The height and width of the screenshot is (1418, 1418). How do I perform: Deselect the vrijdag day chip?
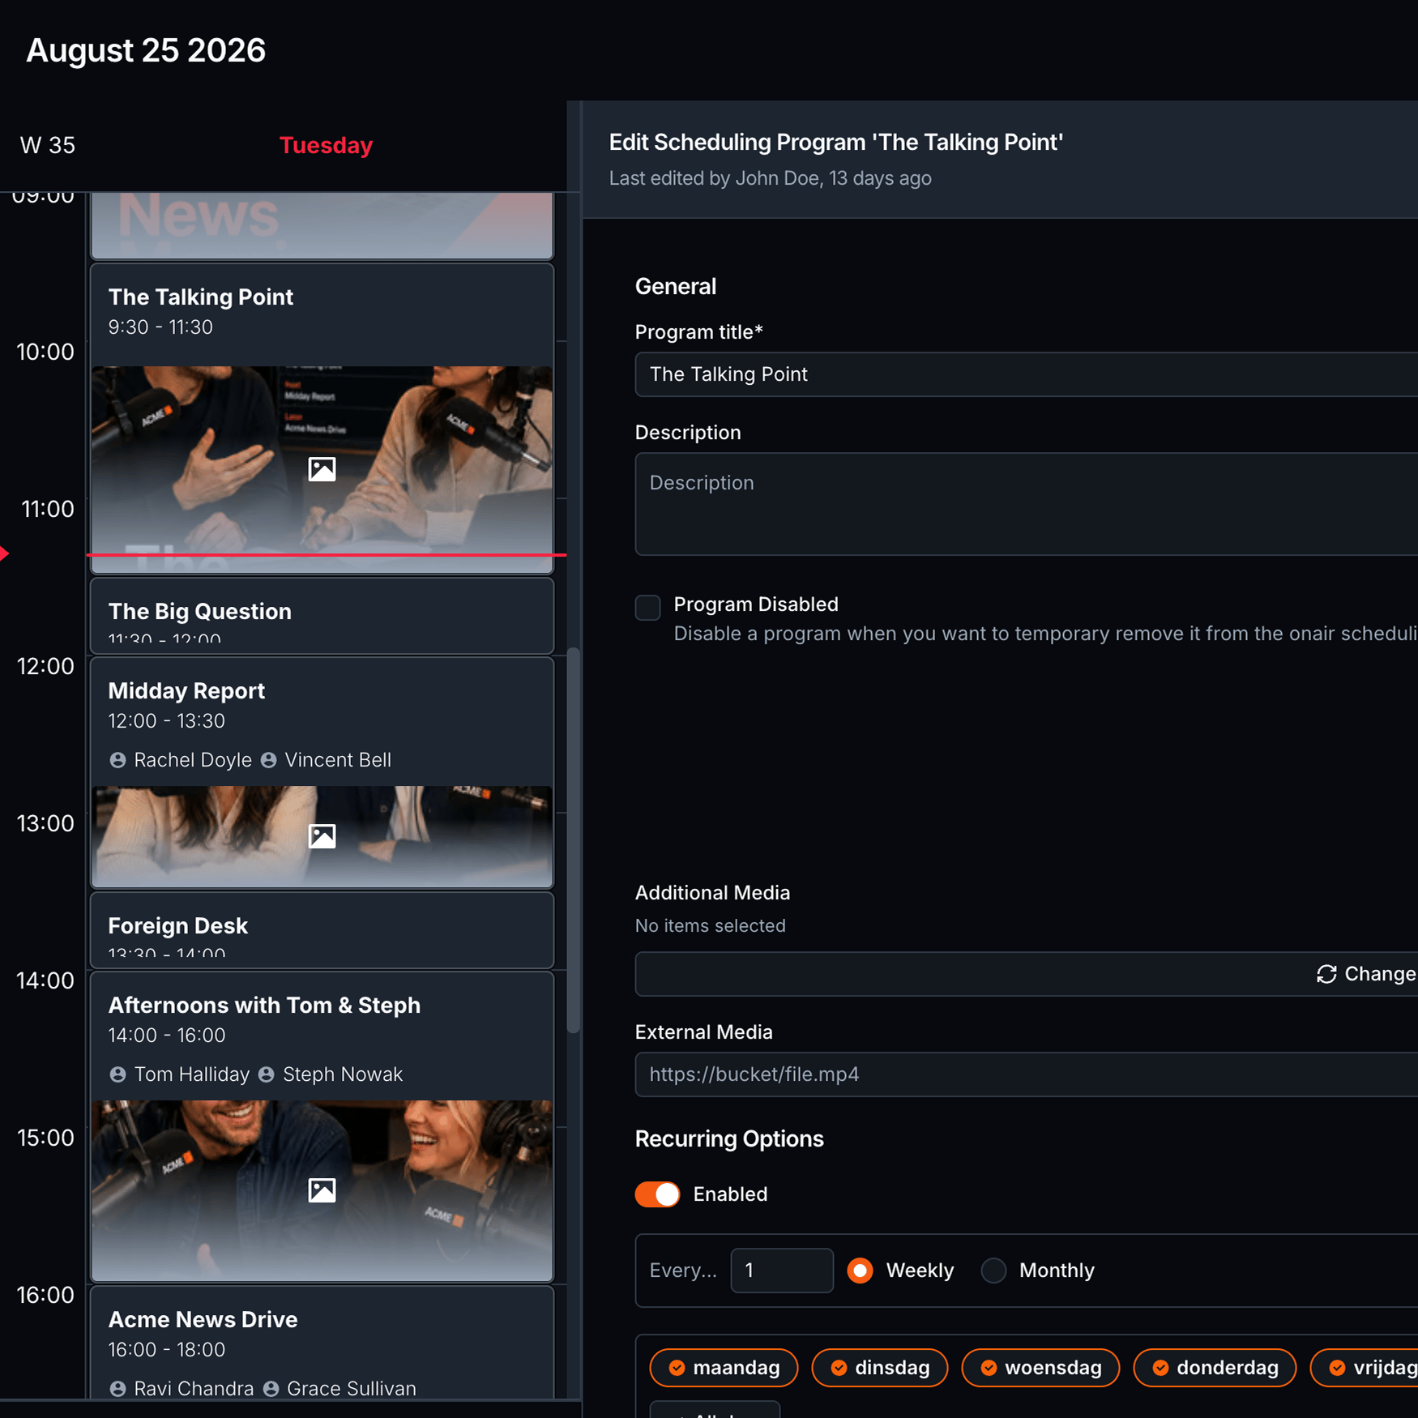[1365, 1368]
